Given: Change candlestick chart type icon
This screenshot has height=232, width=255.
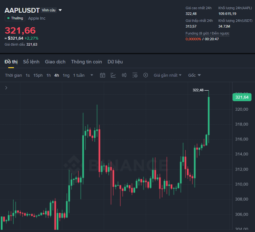Looking at the screenshot, I should pos(124,75).
